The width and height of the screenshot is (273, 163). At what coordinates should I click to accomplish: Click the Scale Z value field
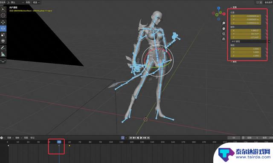pos(246,56)
